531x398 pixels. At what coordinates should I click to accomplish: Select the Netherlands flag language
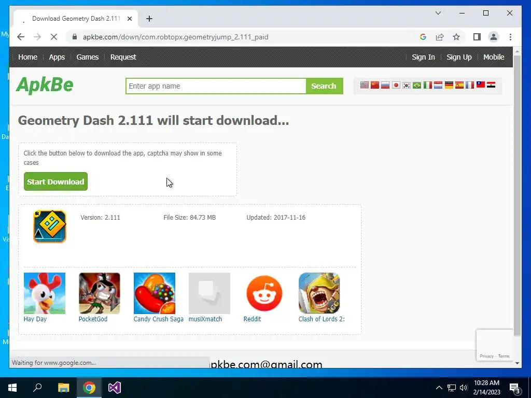(x=438, y=85)
